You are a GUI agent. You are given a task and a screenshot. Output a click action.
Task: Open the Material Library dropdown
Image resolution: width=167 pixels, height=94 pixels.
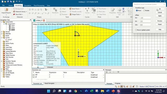point(20,11)
